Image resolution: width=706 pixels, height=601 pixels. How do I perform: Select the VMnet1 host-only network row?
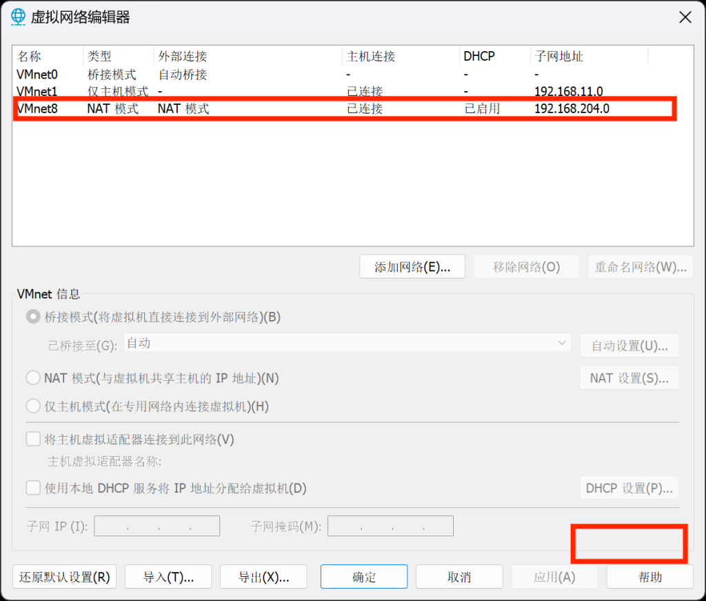coord(38,91)
